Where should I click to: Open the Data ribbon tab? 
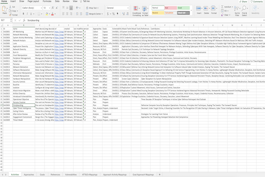pos(57,1)
